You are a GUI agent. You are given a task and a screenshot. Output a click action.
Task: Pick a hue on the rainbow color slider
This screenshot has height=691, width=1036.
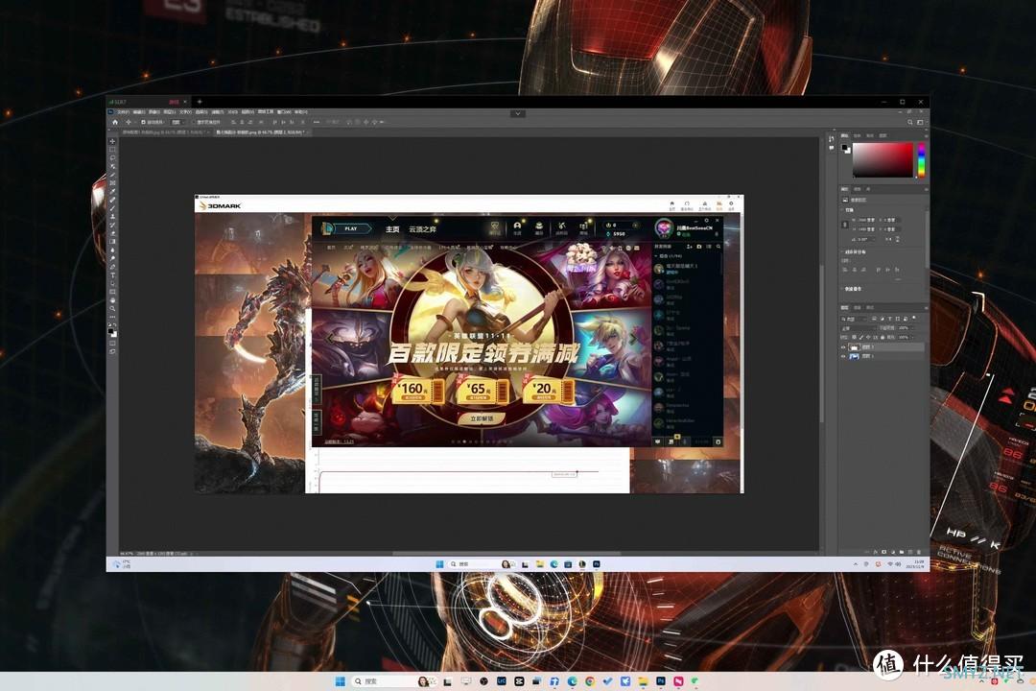tap(921, 160)
